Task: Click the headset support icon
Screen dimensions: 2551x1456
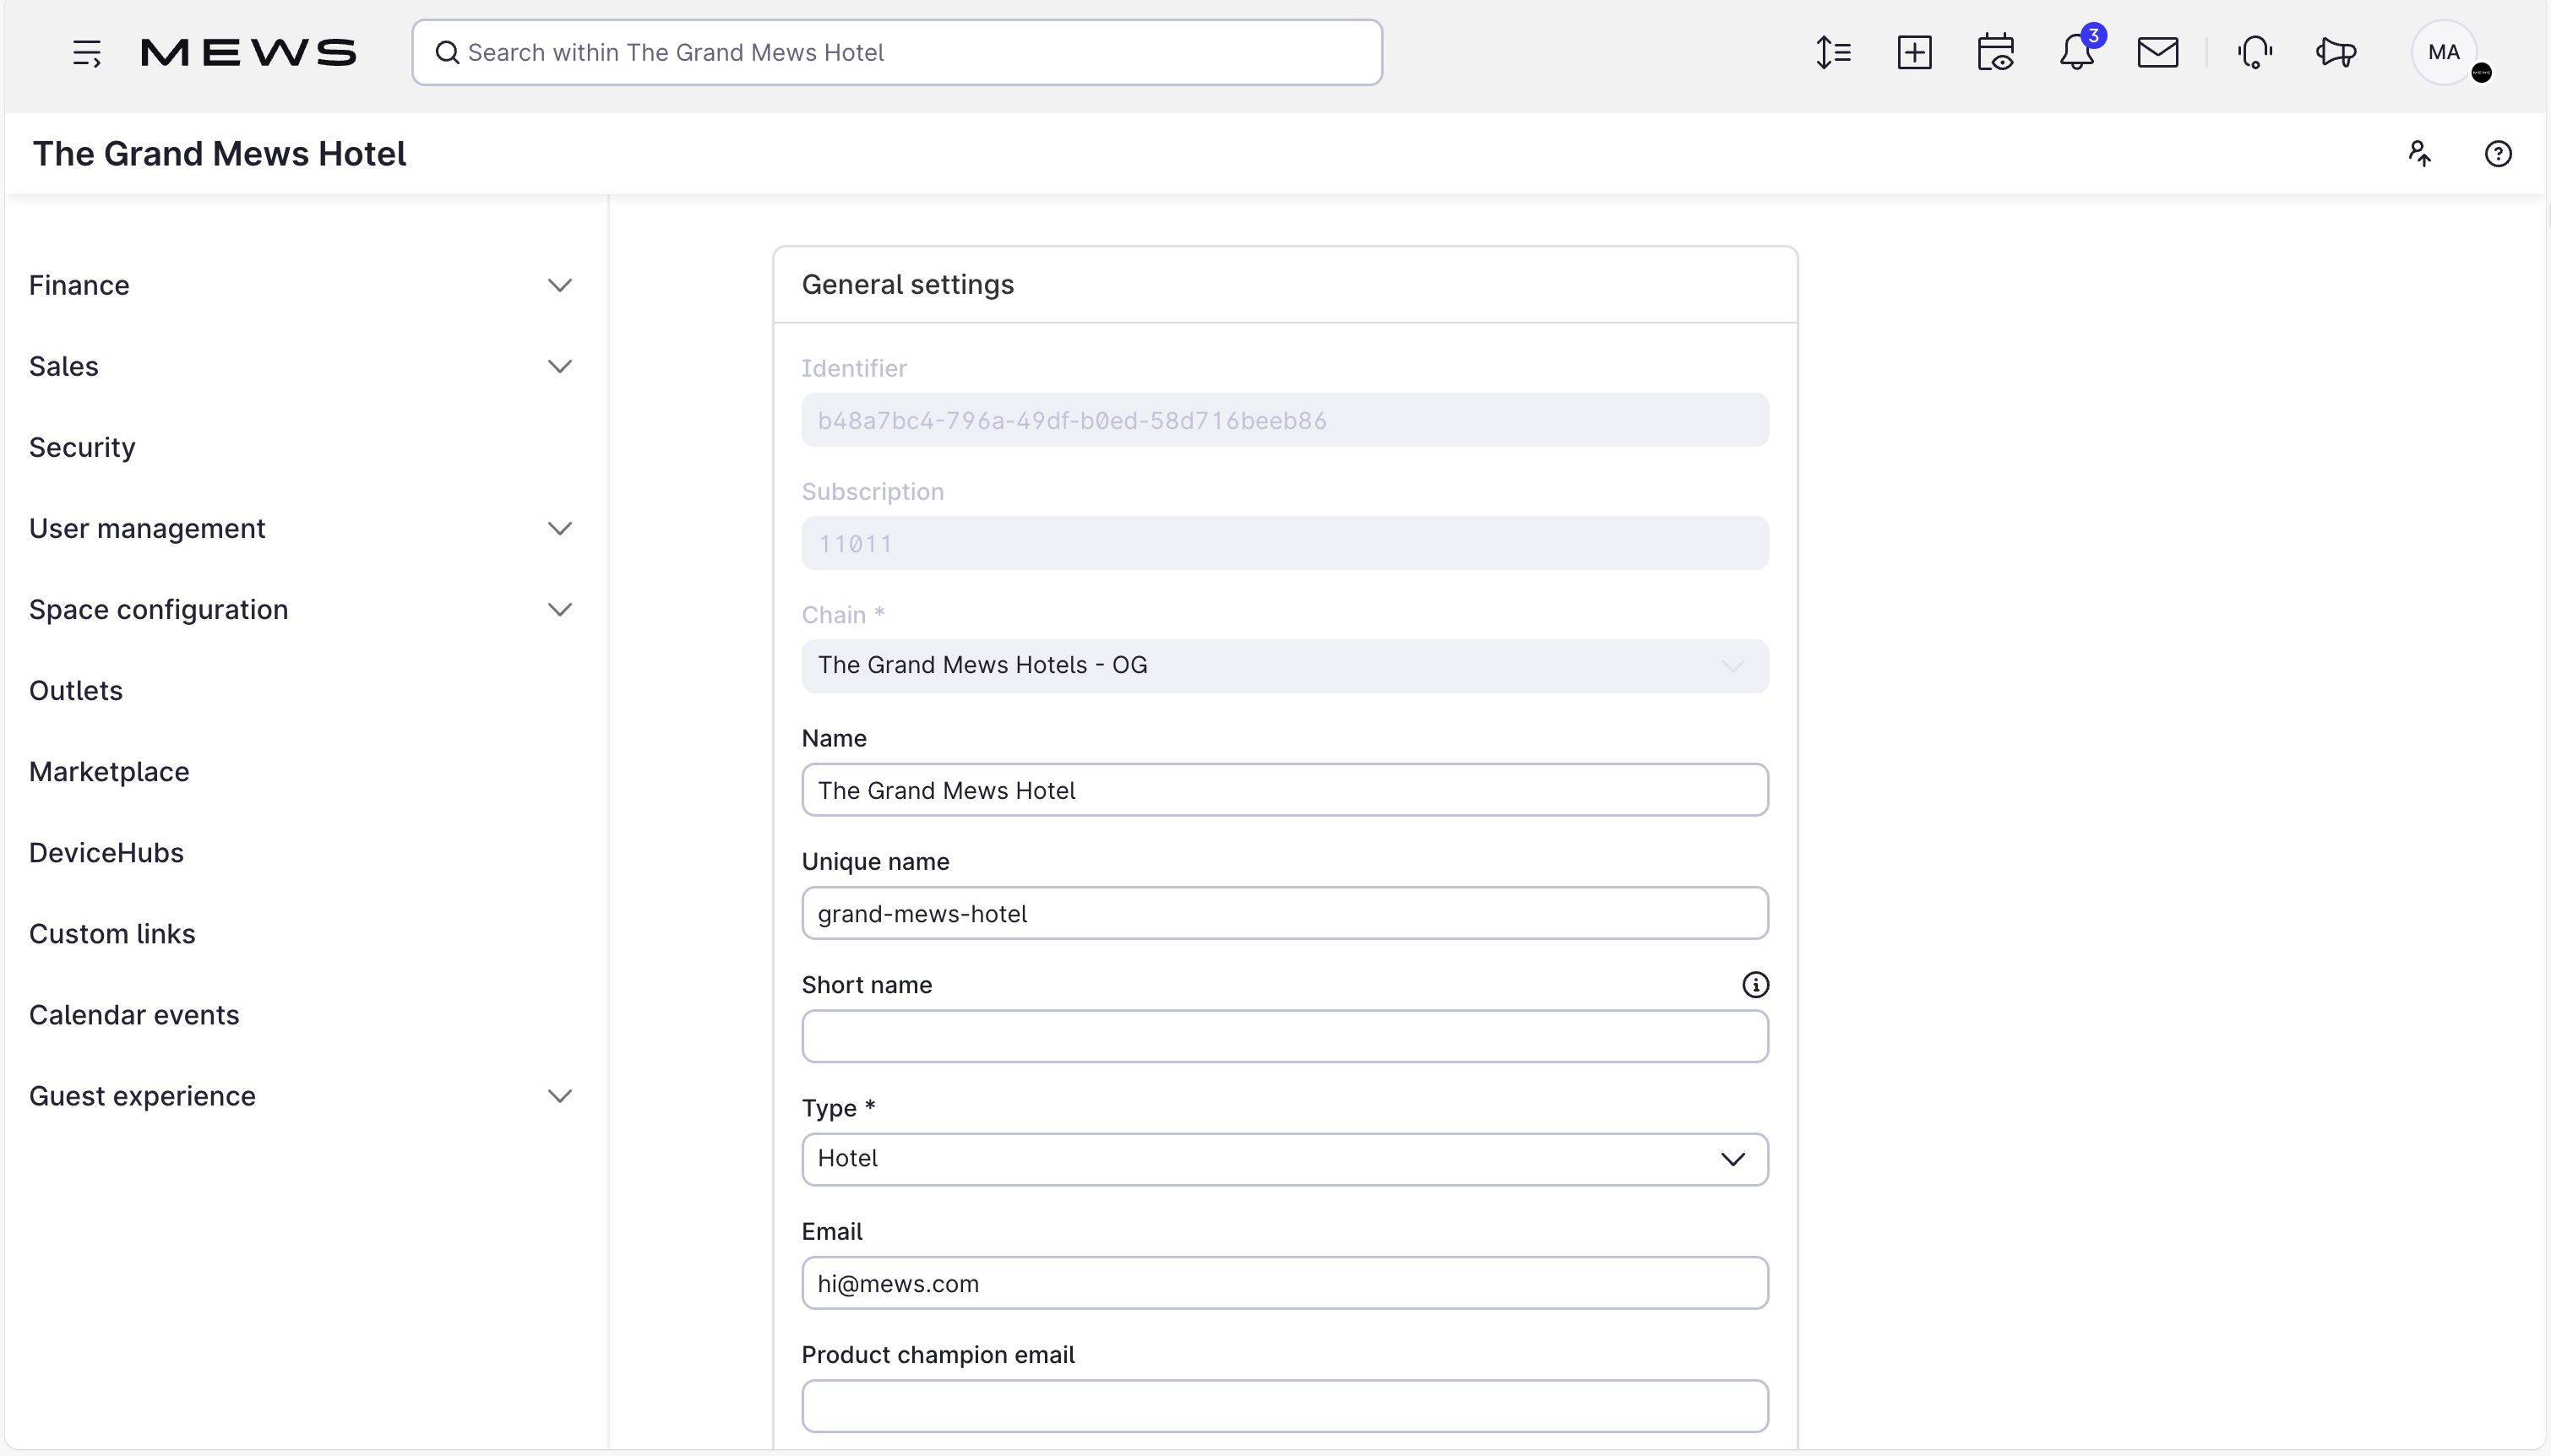Action: 2255,53
